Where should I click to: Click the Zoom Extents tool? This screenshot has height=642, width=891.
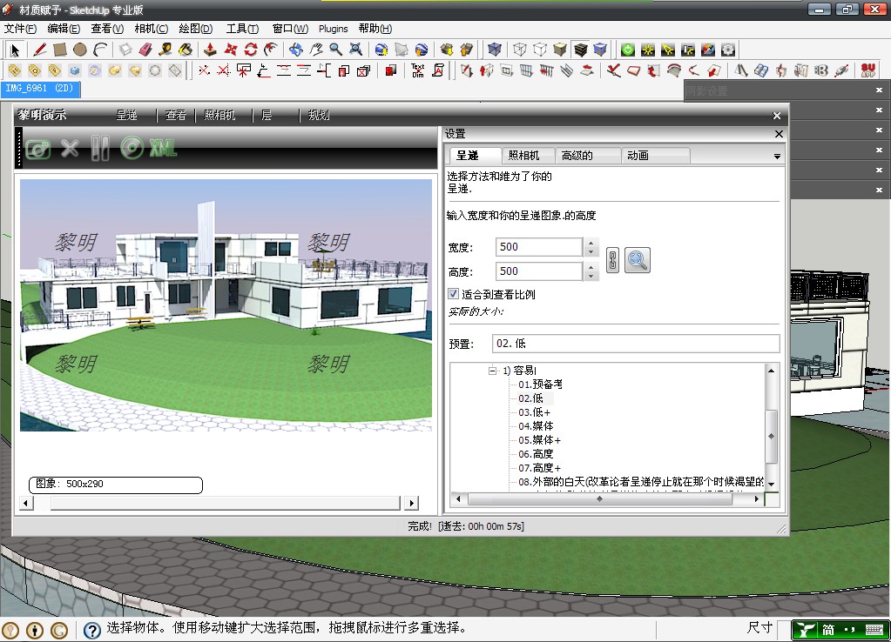click(x=356, y=50)
